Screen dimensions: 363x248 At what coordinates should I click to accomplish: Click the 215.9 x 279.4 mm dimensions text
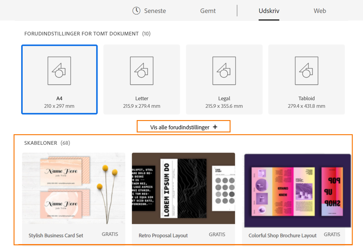click(142, 106)
